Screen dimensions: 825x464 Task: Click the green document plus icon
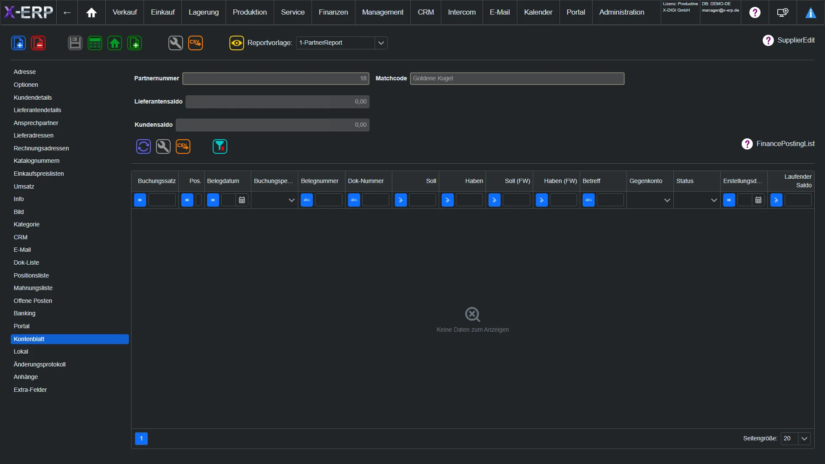click(134, 43)
